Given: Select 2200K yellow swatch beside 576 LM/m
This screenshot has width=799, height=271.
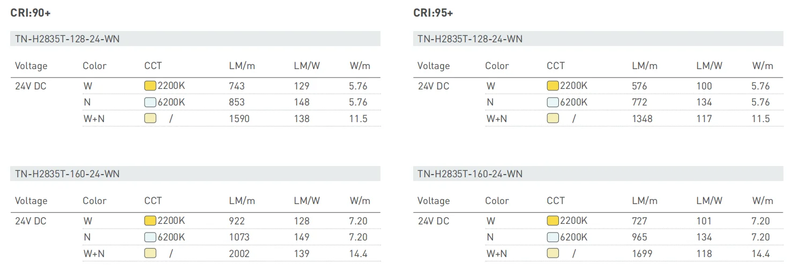Looking at the screenshot, I should point(552,86).
